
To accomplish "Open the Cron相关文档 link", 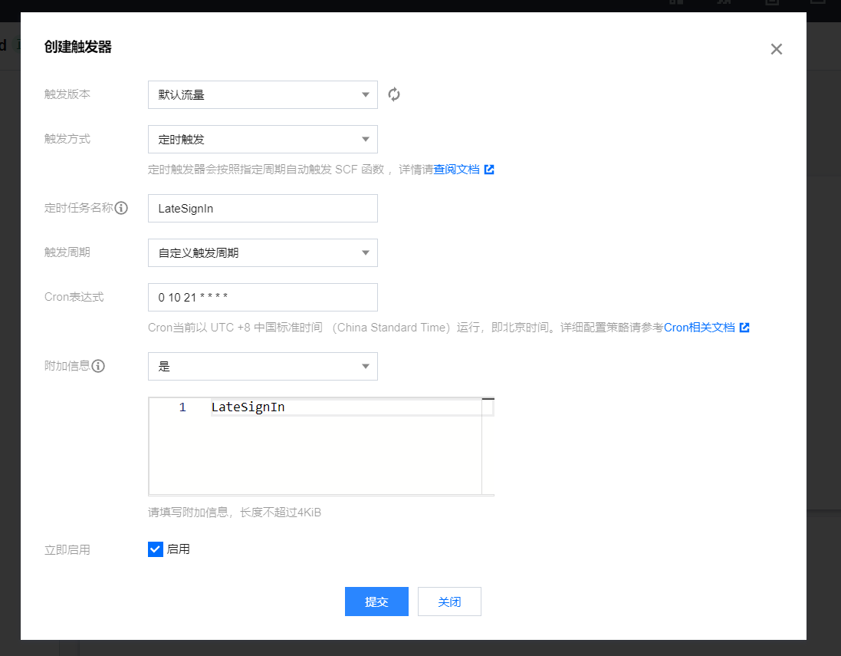I will tap(702, 327).
